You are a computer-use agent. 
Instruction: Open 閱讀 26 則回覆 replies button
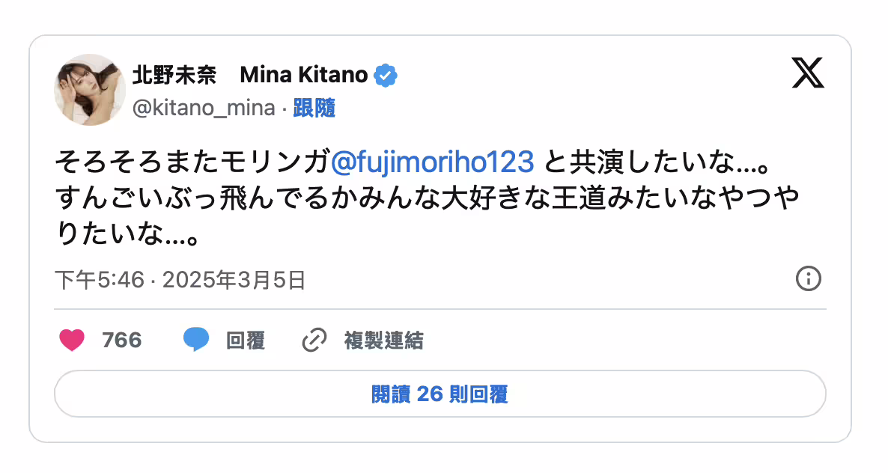coord(440,394)
